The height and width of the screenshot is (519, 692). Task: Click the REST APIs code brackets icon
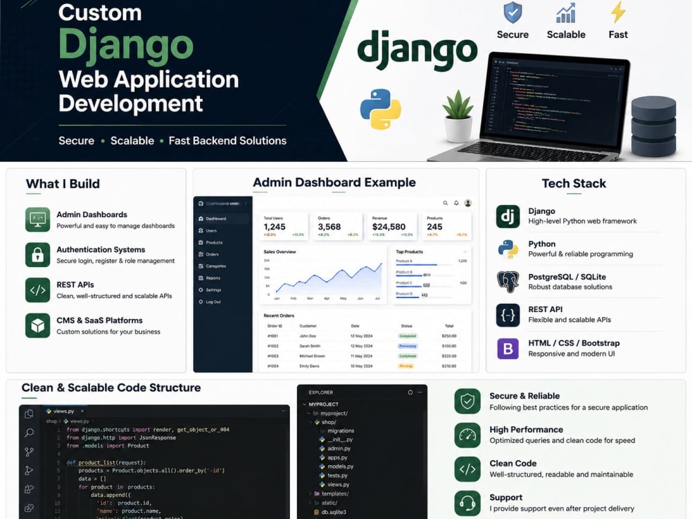[37, 290]
